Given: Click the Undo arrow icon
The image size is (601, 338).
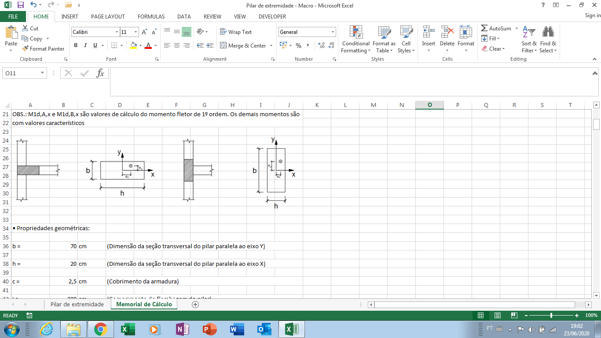Looking at the screenshot, I should coord(34,5).
